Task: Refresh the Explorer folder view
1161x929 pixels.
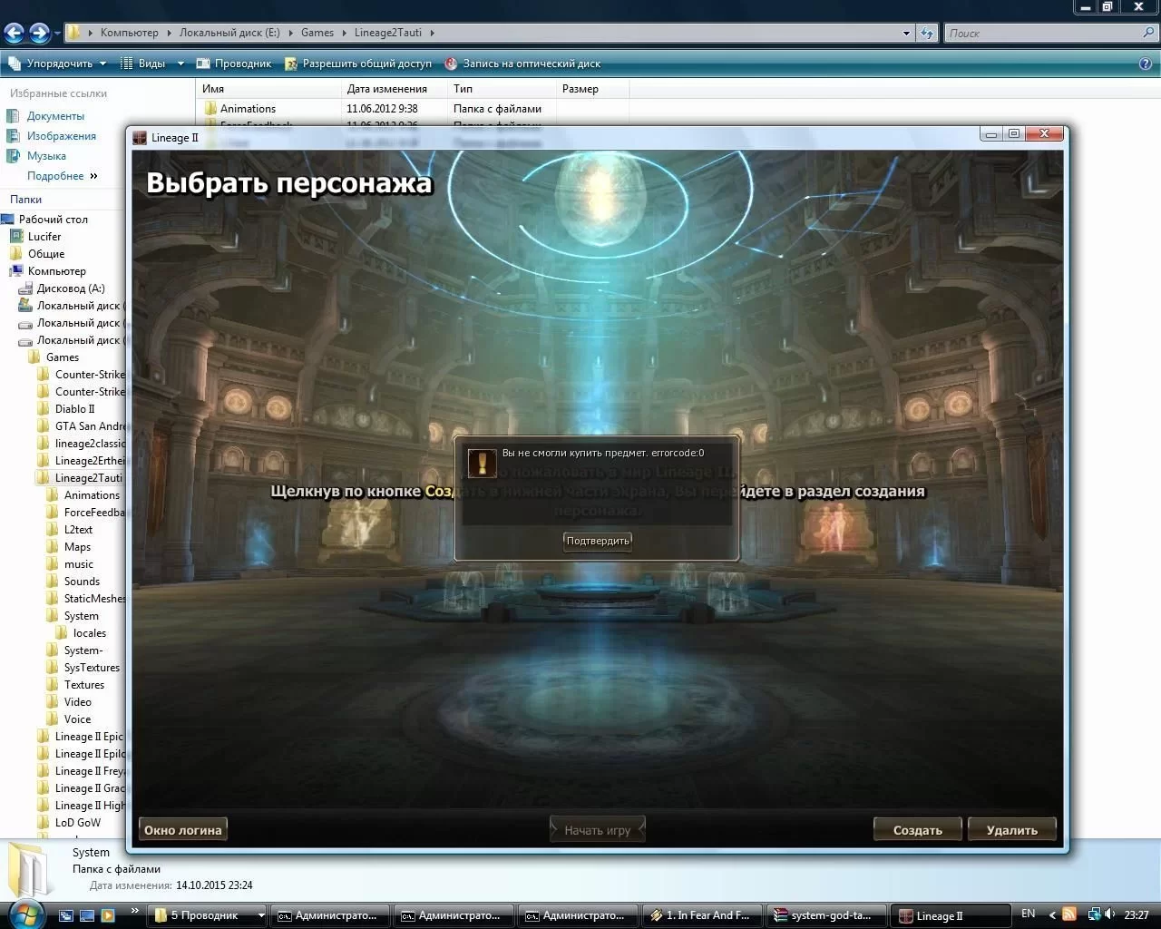Action: point(927,34)
